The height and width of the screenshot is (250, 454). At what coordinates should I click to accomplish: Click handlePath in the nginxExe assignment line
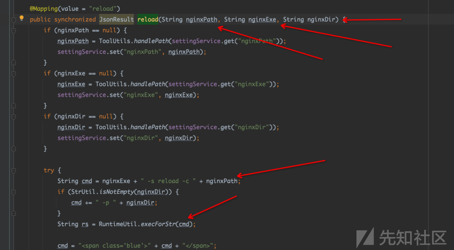tap(148, 84)
